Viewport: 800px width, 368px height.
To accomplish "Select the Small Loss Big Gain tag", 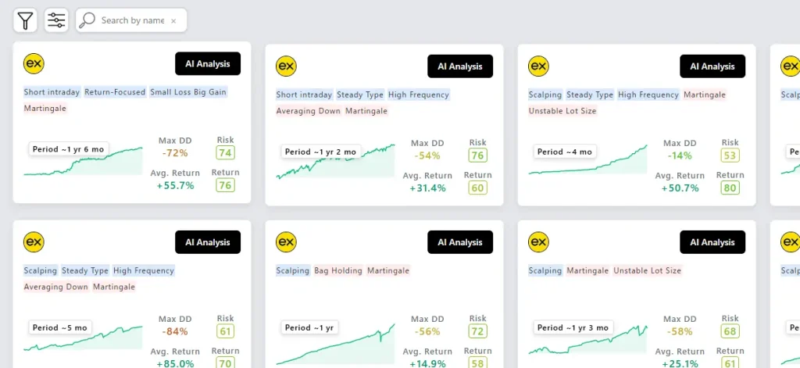I will click(x=190, y=92).
